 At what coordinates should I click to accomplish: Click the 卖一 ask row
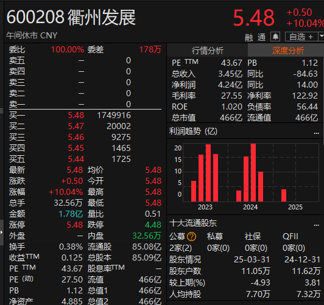coord(85,104)
